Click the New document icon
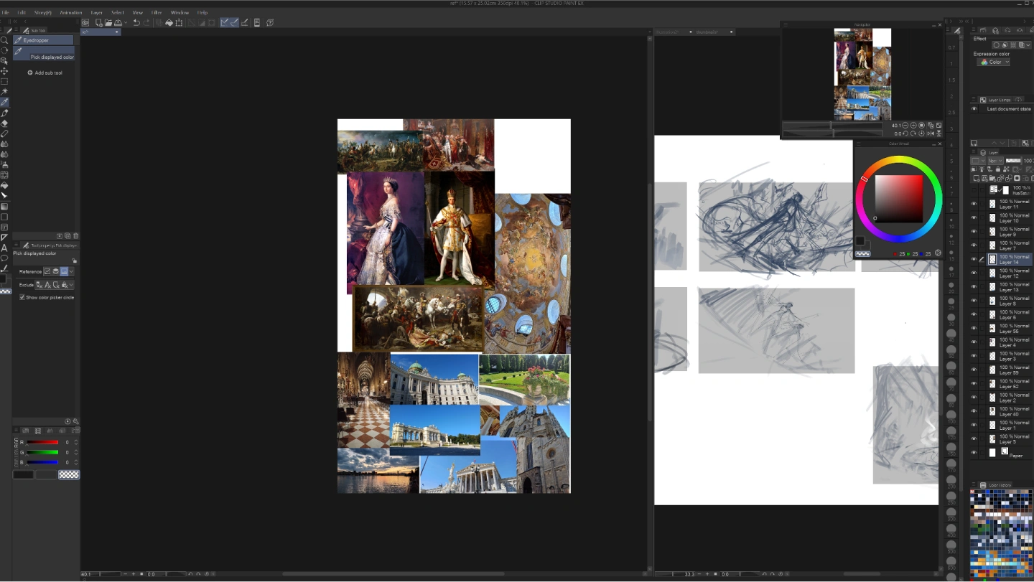 98,23
